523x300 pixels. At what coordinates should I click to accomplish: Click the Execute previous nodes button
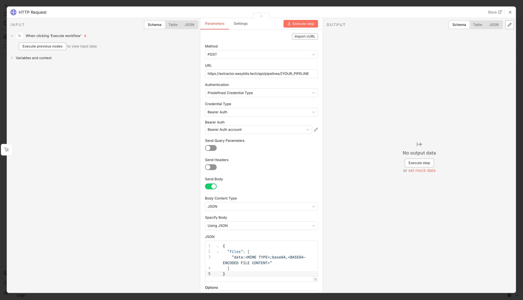[42, 46]
